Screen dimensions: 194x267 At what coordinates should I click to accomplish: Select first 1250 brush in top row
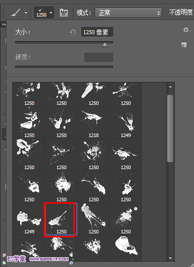click(x=29, y=94)
